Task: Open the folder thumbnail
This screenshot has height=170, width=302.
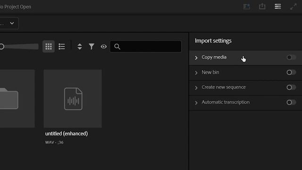Action: (17, 99)
